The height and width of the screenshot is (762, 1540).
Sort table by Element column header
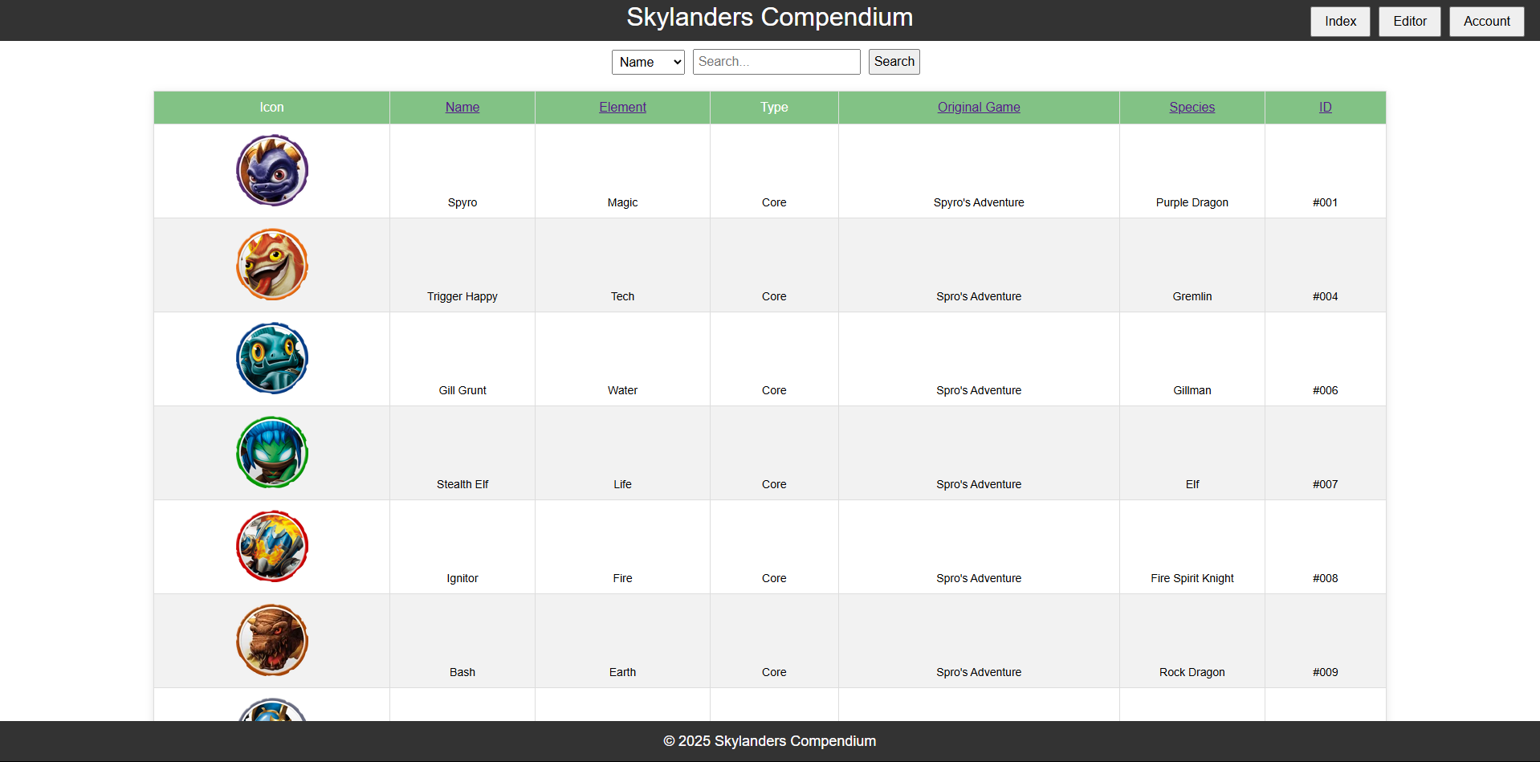tap(622, 108)
